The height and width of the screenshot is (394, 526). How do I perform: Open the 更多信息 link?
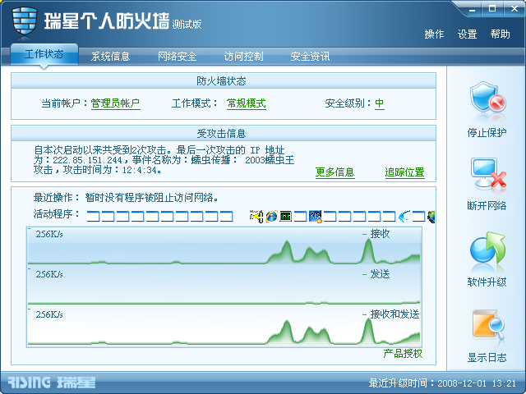(335, 172)
